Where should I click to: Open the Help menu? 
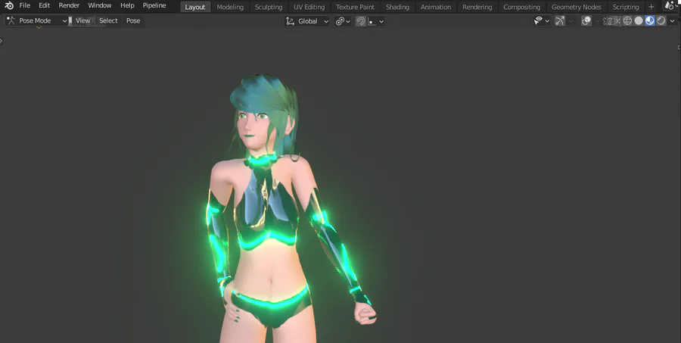point(127,5)
